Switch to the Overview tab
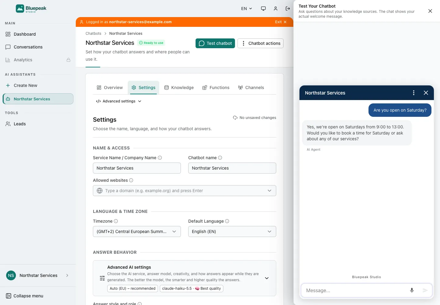This screenshot has width=440, height=305. pyautogui.click(x=110, y=88)
